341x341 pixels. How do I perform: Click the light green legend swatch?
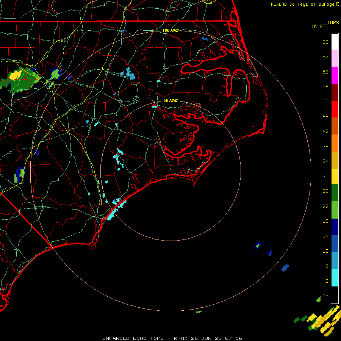tap(335, 210)
